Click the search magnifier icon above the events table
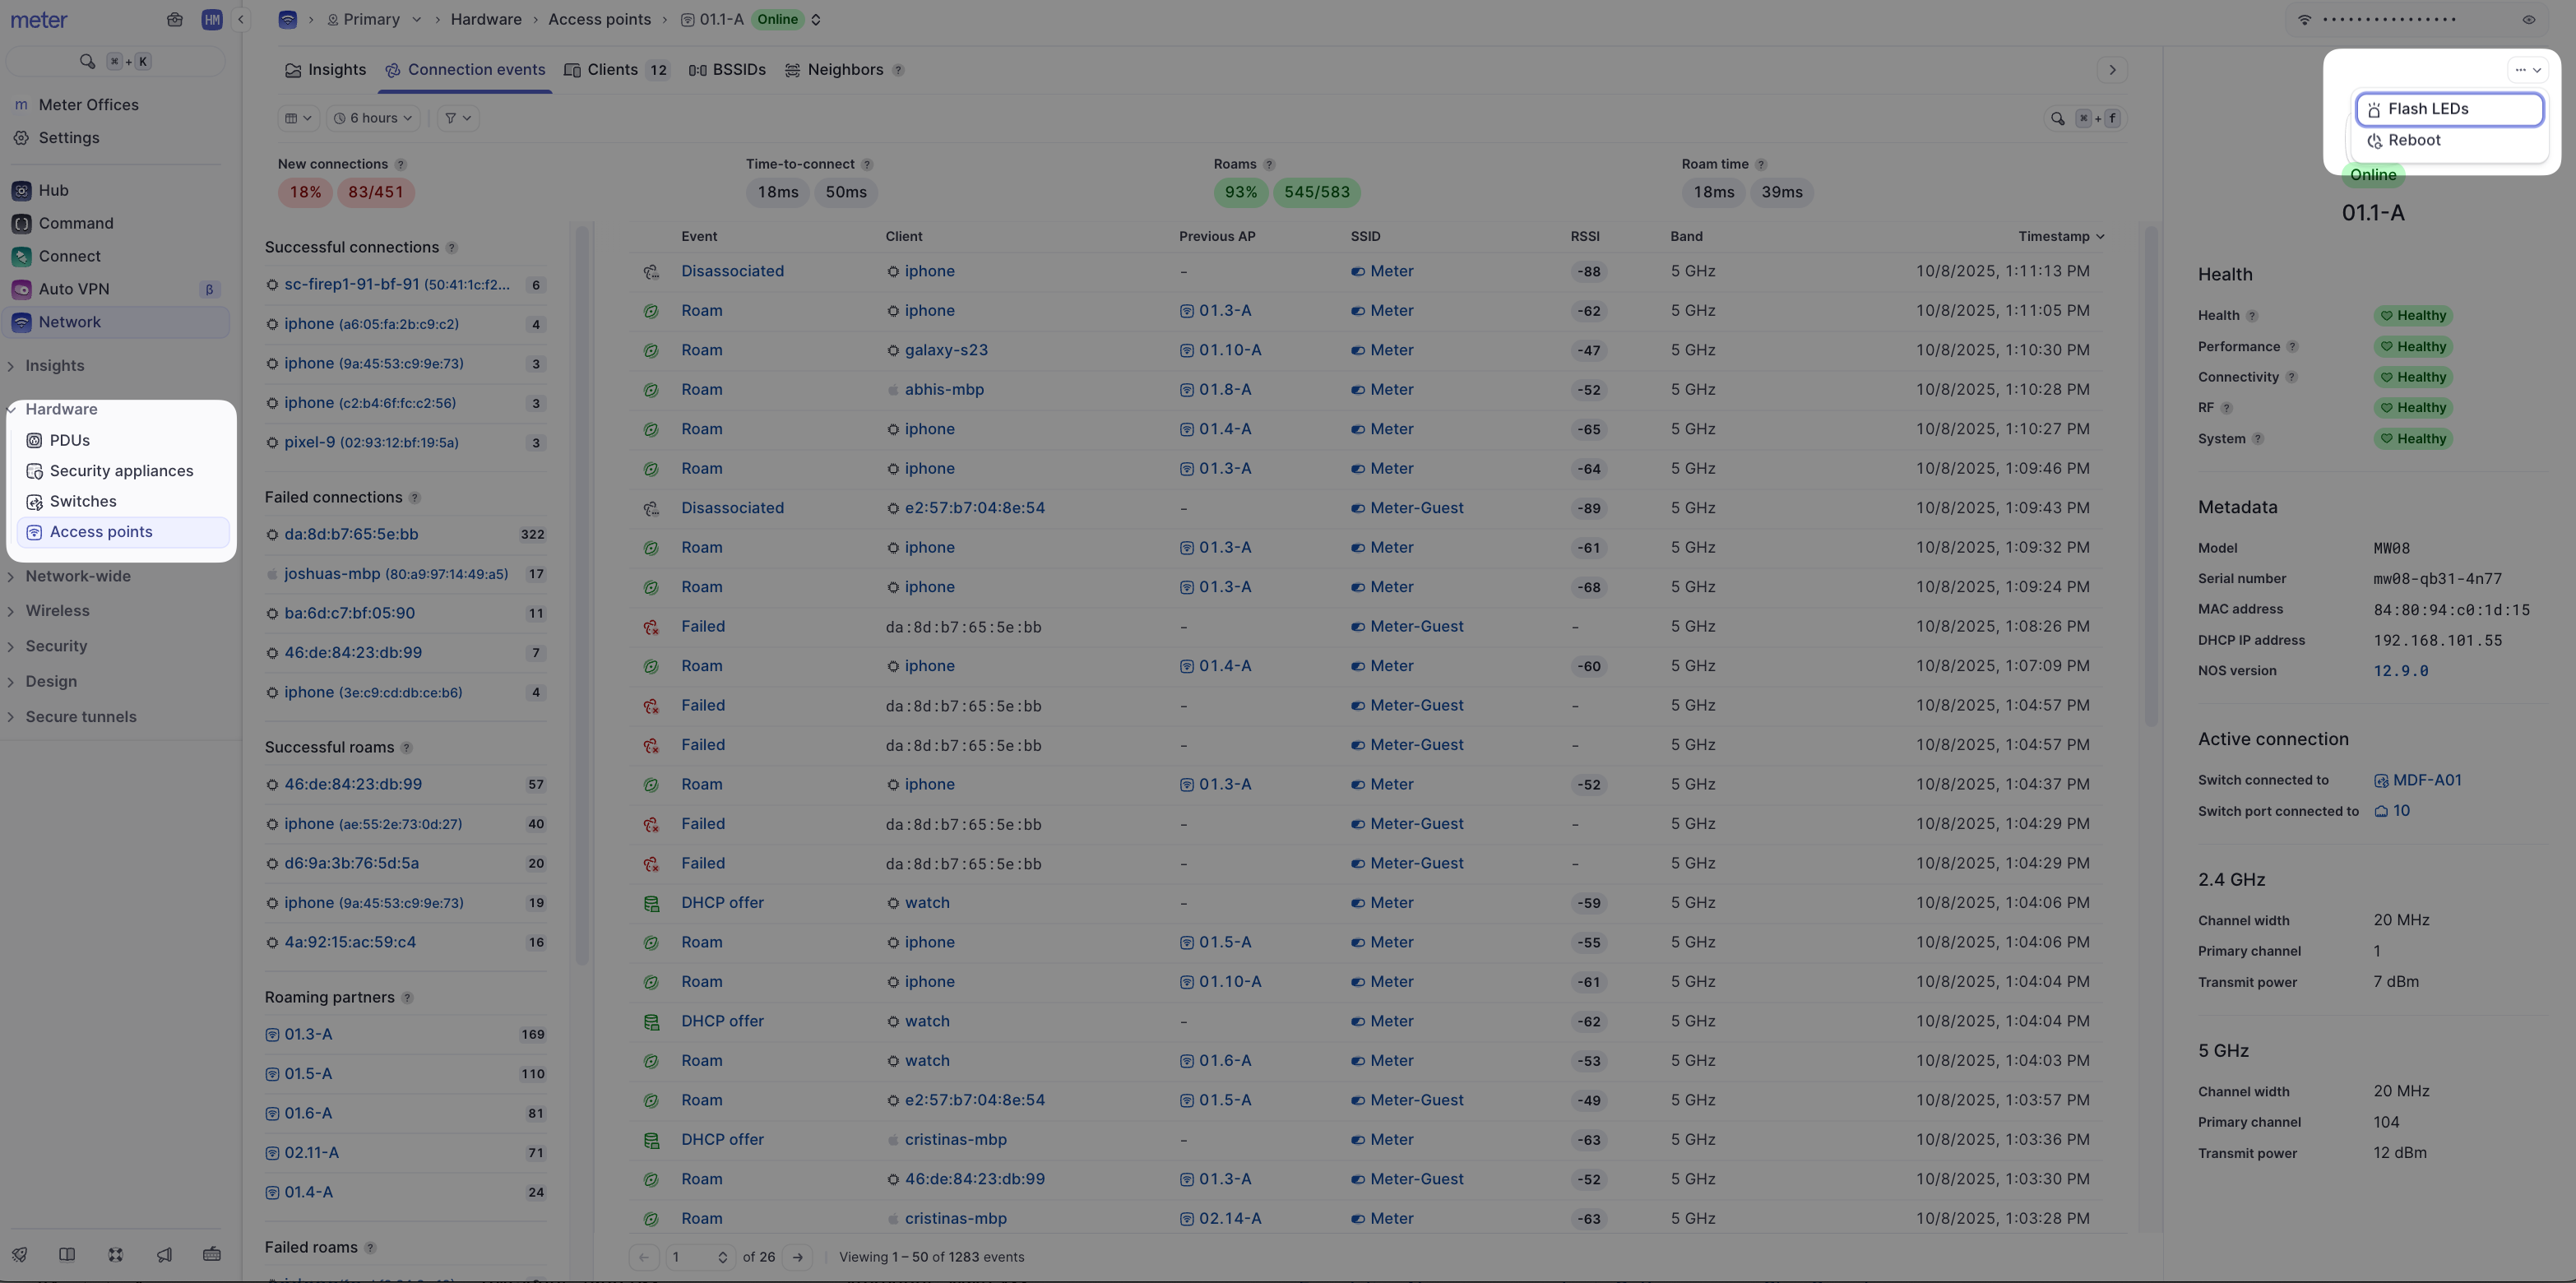The height and width of the screenshot is (1283, 2576). (x=2057, y=118)
